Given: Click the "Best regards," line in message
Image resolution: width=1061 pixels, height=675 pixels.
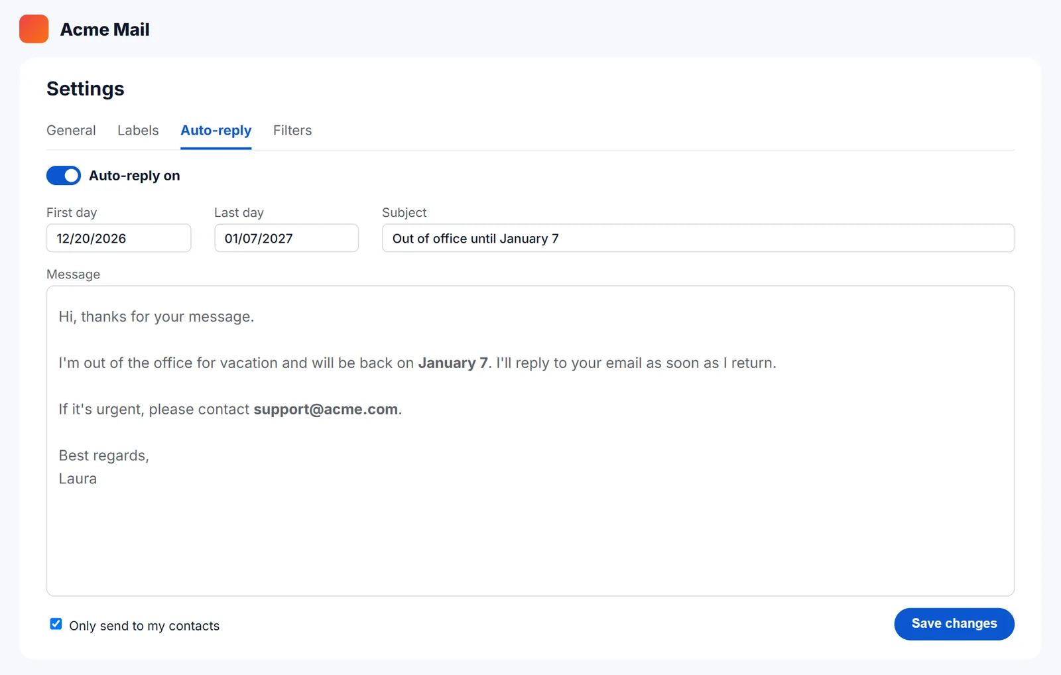Looking at the screenshot, I should coord(104,456).
